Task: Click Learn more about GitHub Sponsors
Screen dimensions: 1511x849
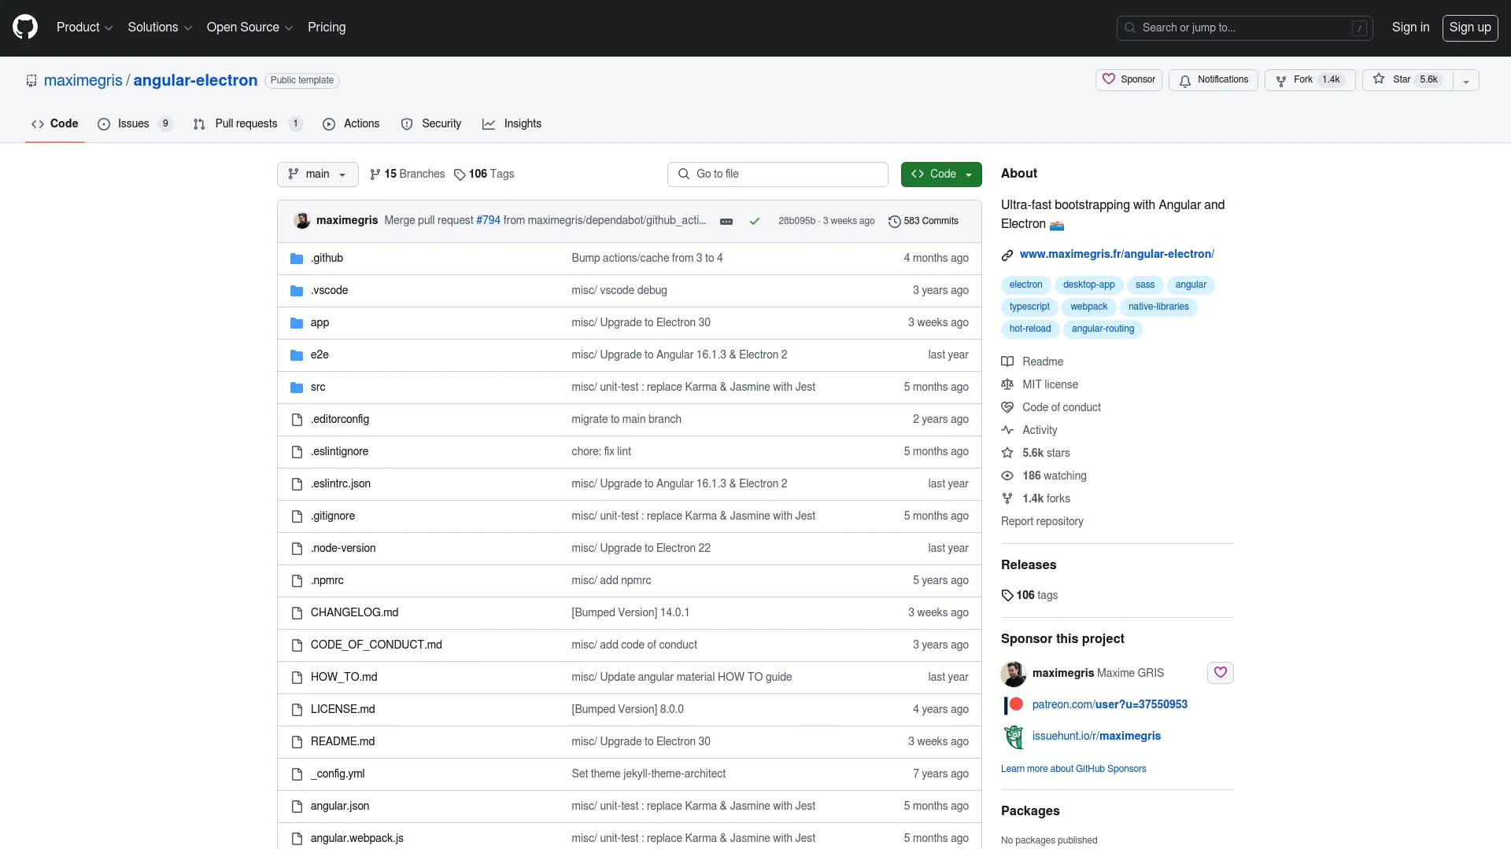Action: (1073, 770)
